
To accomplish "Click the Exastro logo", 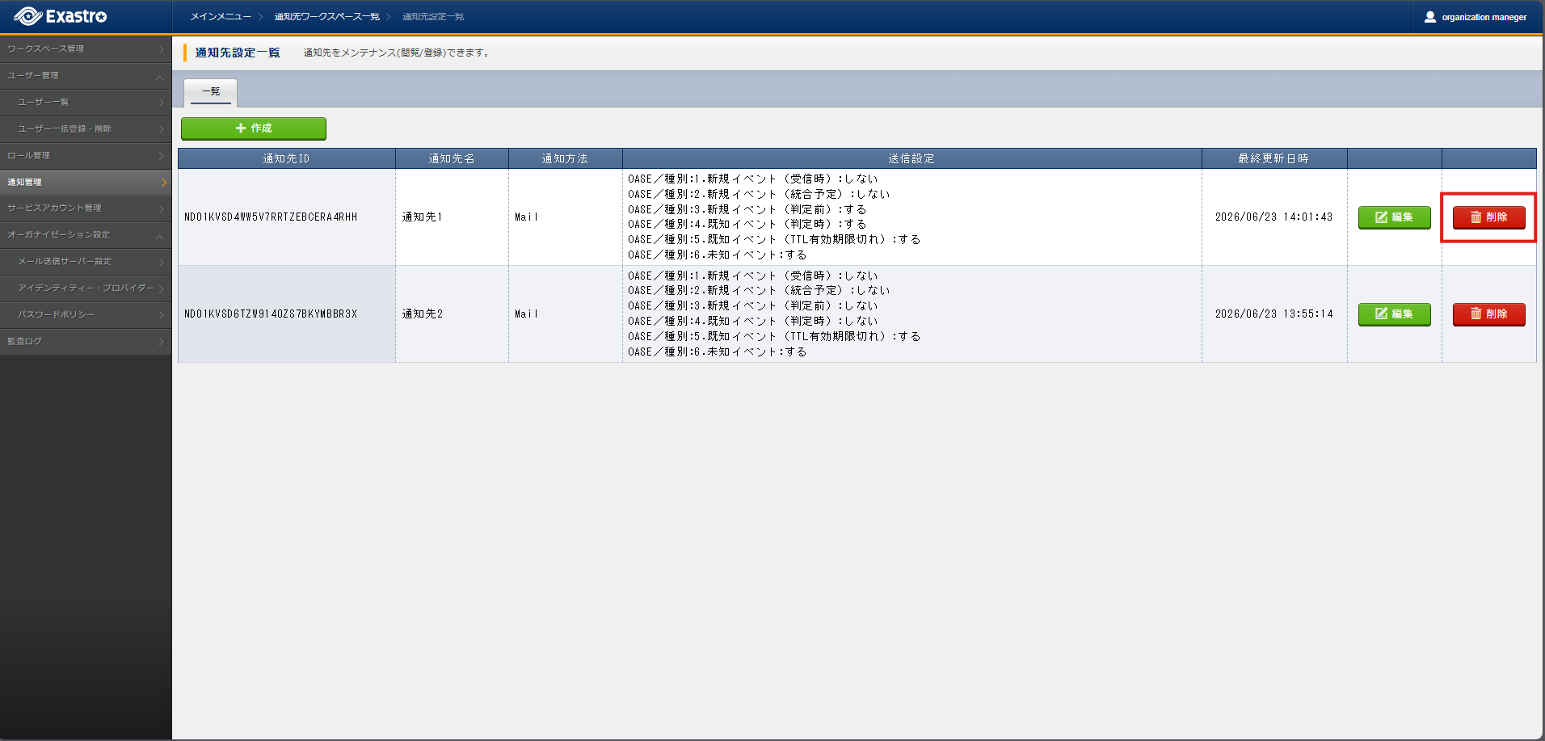I will coord(61,16).
